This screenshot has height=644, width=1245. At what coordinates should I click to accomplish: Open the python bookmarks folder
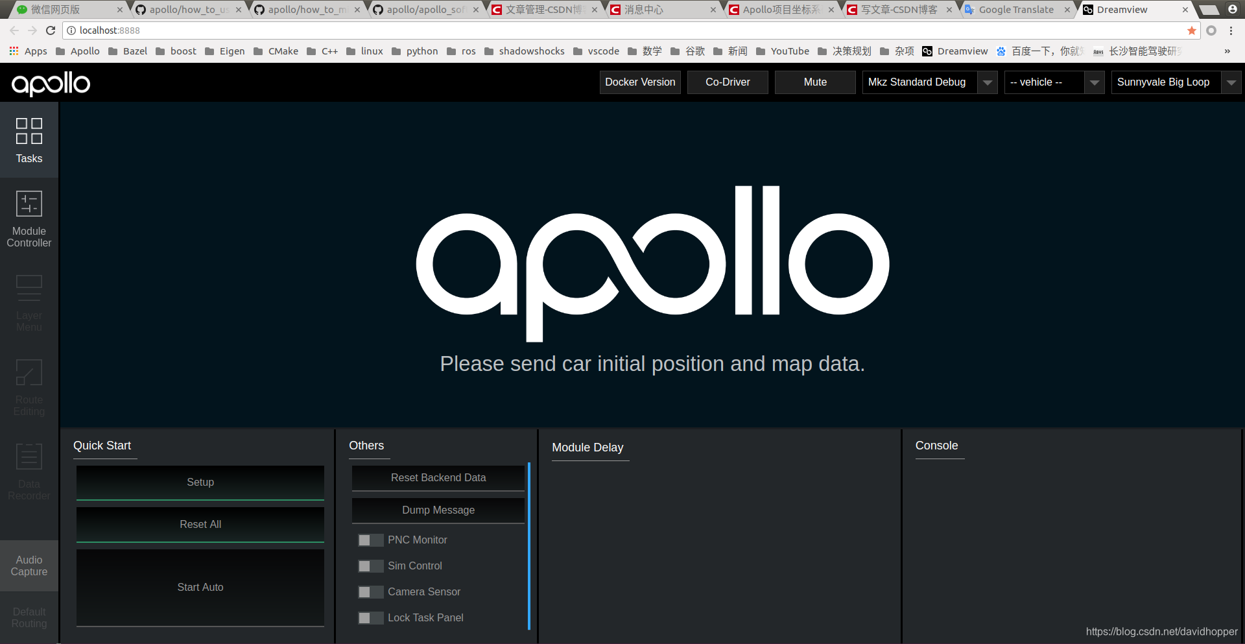coord(415,51)
